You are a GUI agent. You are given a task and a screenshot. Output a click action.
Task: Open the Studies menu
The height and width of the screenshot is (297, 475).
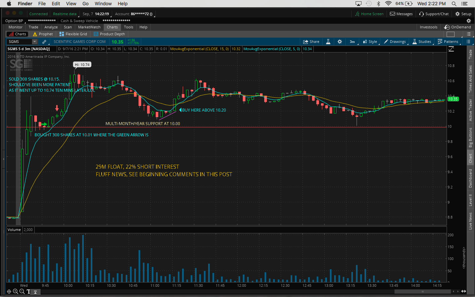pyautogui.click(x=422, y=42)
